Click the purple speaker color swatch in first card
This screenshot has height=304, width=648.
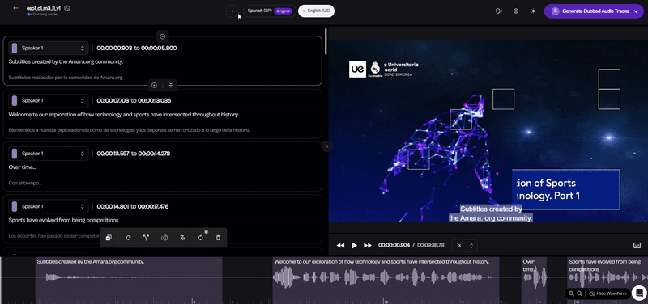point(15,49)
